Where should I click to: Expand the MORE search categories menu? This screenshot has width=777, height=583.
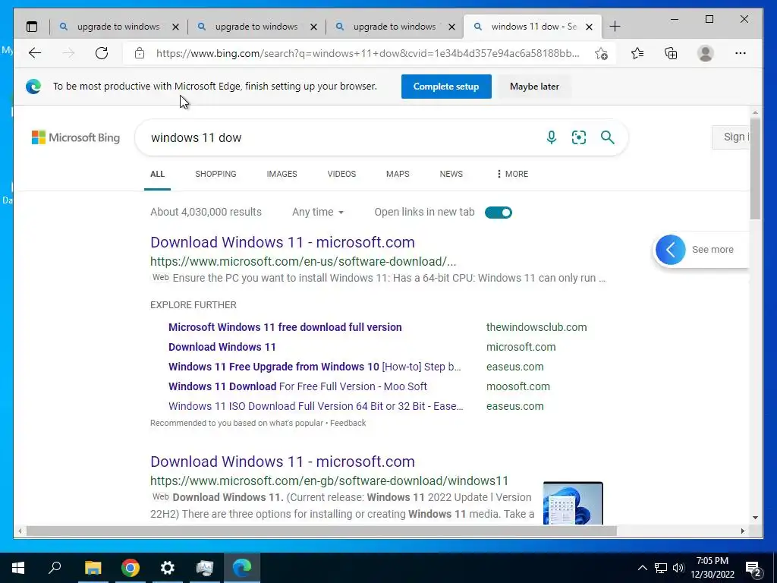tap(512, 174)
